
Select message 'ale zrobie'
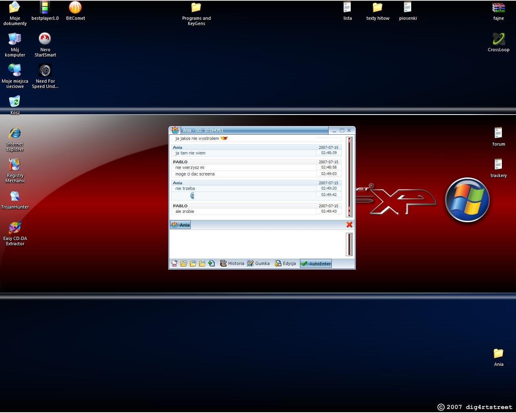pyautogui.click(x=185, y=211)
